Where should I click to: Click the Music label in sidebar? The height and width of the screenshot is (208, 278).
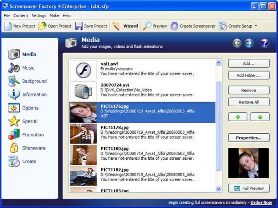pos(28,68)
